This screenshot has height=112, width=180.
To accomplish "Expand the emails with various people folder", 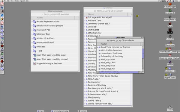I will 32,26.
